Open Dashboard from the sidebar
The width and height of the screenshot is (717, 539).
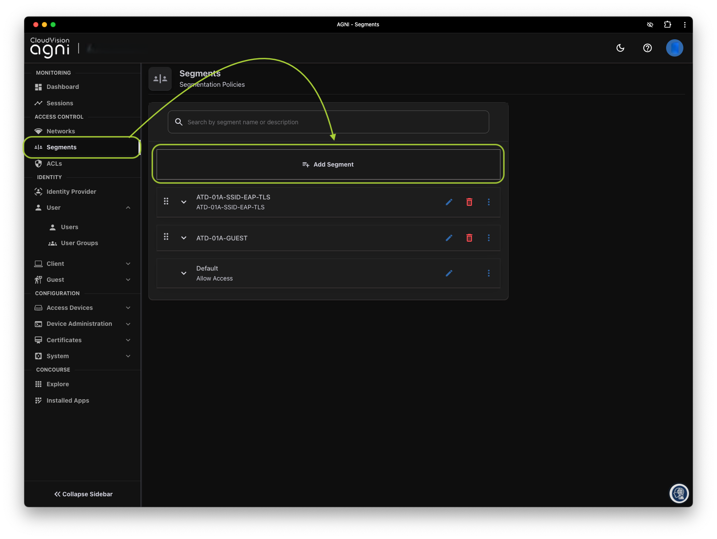pyautogui.click(x=63, y=87)
